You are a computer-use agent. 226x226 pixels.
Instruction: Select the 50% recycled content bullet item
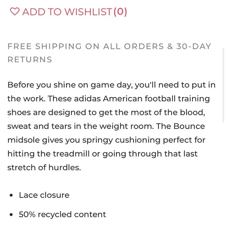pos(62,214)
